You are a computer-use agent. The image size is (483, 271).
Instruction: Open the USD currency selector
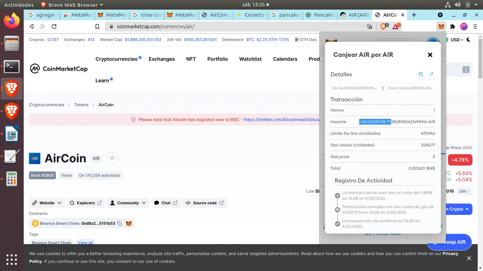[457, 40]
